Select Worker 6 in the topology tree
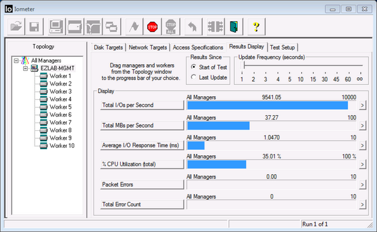 [60, 115]
